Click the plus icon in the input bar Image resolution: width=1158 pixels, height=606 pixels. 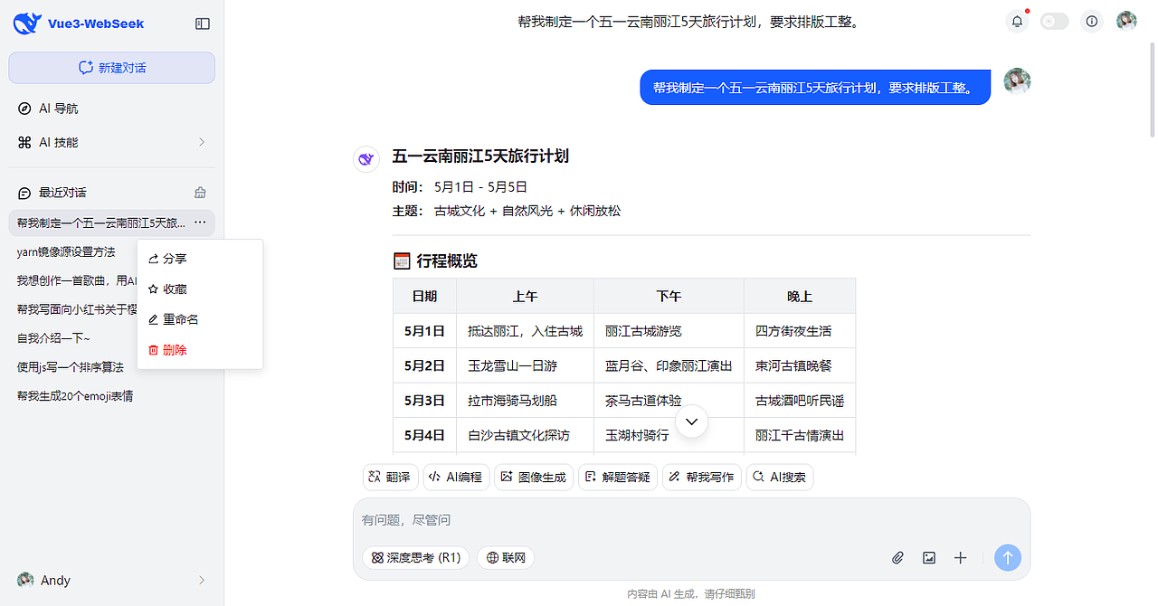point(960,558)
